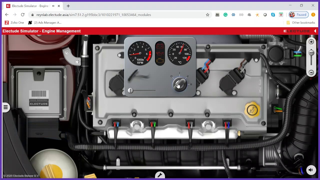Open the gray hat extension icon
This screenshot has width=320, height=180.
[249, 15]
